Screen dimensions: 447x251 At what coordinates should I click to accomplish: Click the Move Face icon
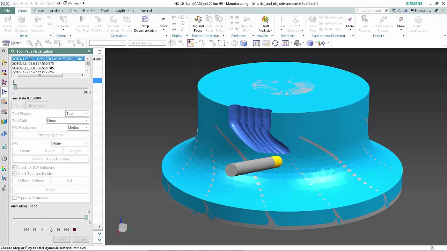313,24
